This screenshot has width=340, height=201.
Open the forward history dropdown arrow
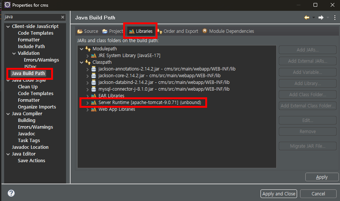328,18
